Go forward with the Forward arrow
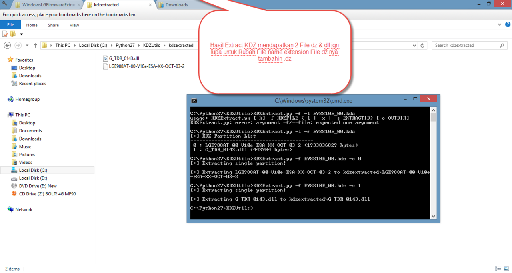Screen dimensions: 512x273 (x=18, y=45)
